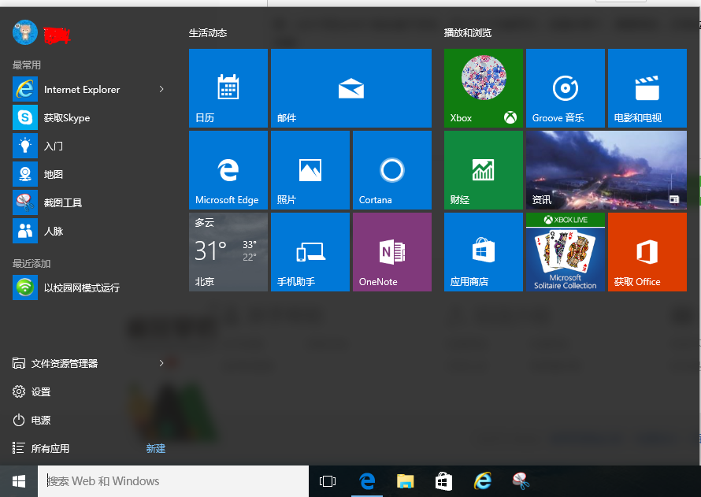Screen dimensions: 701x497
Task: Click the 播放和浏览 group heading
Action: [x=468, y=32]
